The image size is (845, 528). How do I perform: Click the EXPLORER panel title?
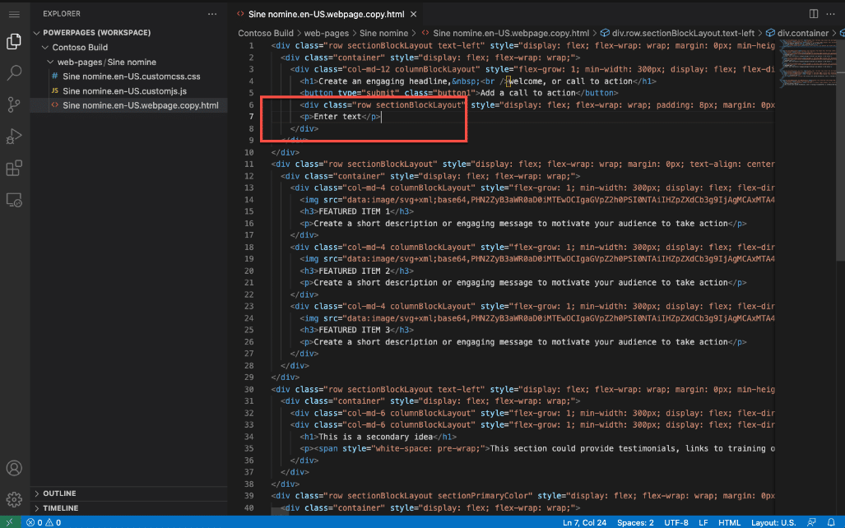(62, 14)
